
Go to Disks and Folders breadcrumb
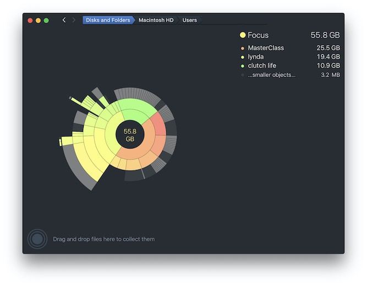point(108,20)
